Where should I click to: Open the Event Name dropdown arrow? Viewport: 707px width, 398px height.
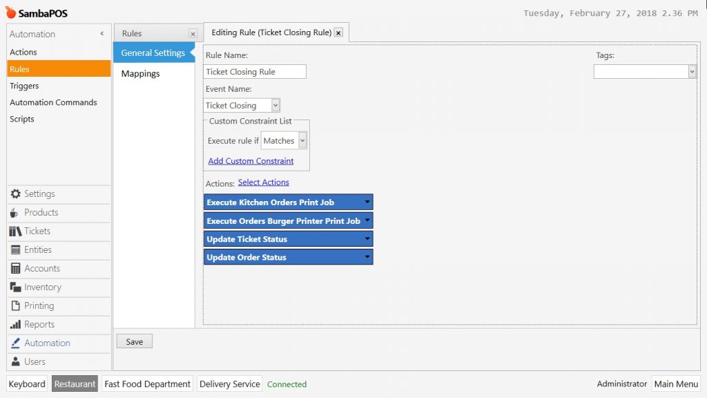coord(275,105)
